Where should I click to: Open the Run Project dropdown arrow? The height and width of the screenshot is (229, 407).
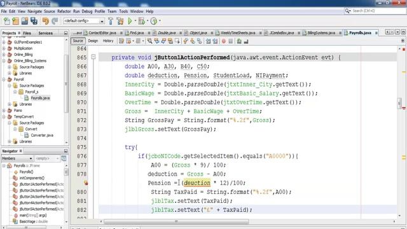135,21
